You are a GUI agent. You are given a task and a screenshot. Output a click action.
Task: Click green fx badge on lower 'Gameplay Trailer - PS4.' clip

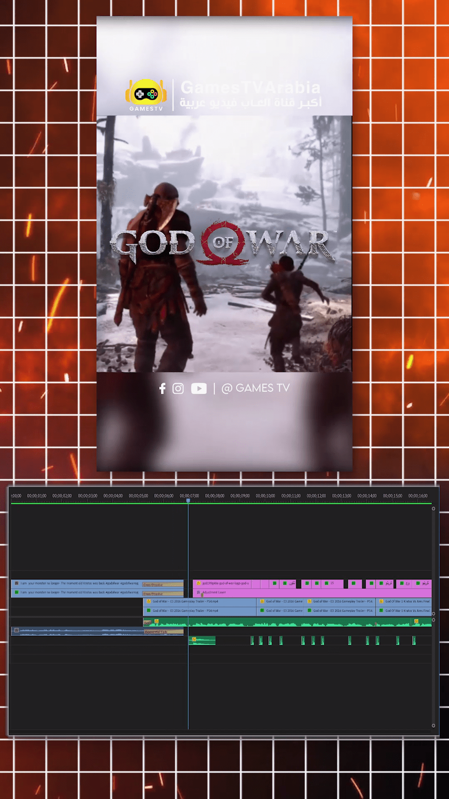click(x=310, y=611)
